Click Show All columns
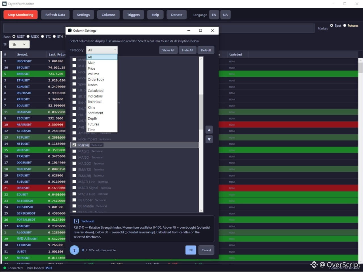This screenshot has height=272, width=363. (168, 50)
